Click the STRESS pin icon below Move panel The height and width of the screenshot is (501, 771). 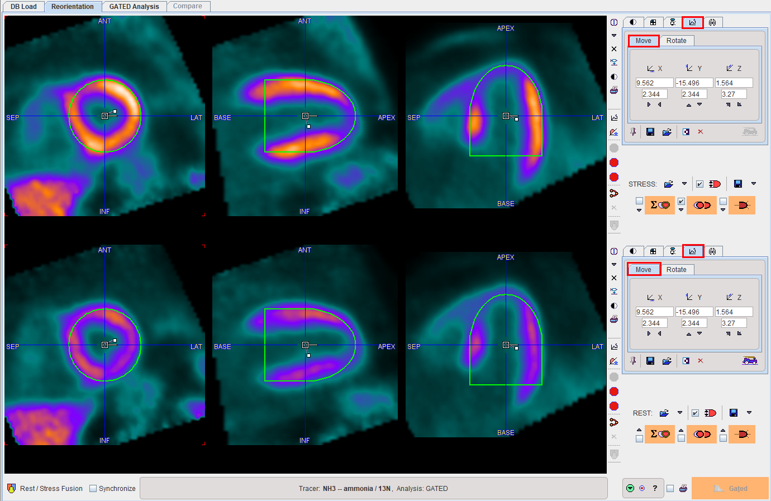[633, 132]
